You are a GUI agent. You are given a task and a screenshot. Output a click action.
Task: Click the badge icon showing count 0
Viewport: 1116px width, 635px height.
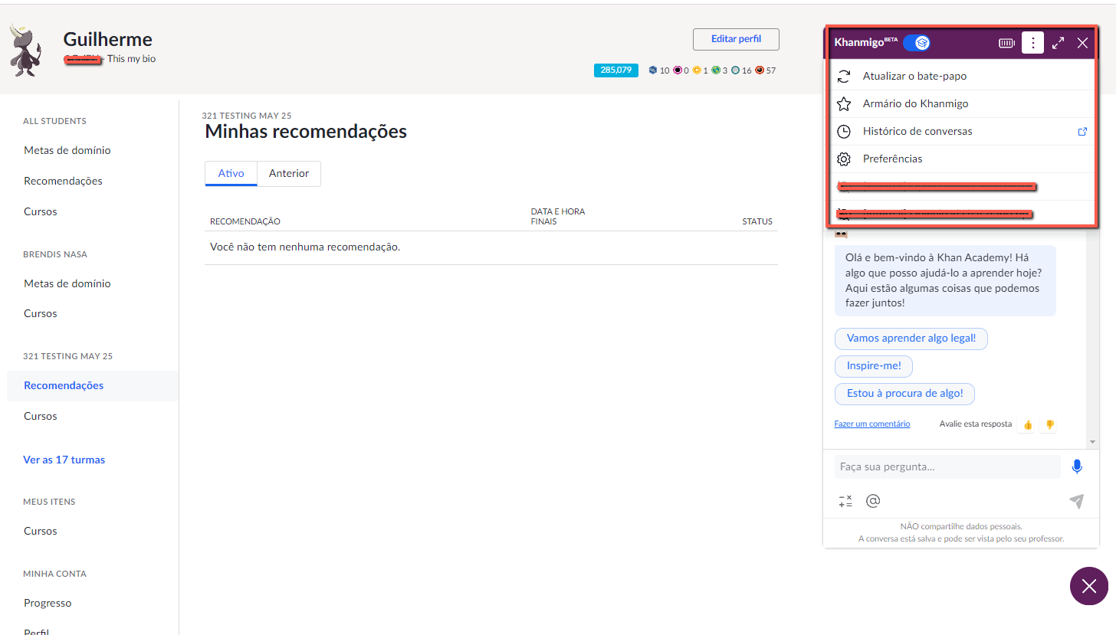(x=677, y=70)
